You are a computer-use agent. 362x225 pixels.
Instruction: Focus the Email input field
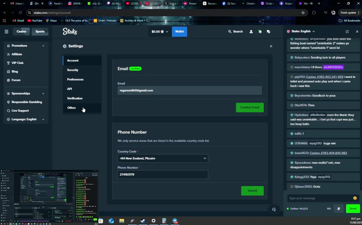click(189, 90)
